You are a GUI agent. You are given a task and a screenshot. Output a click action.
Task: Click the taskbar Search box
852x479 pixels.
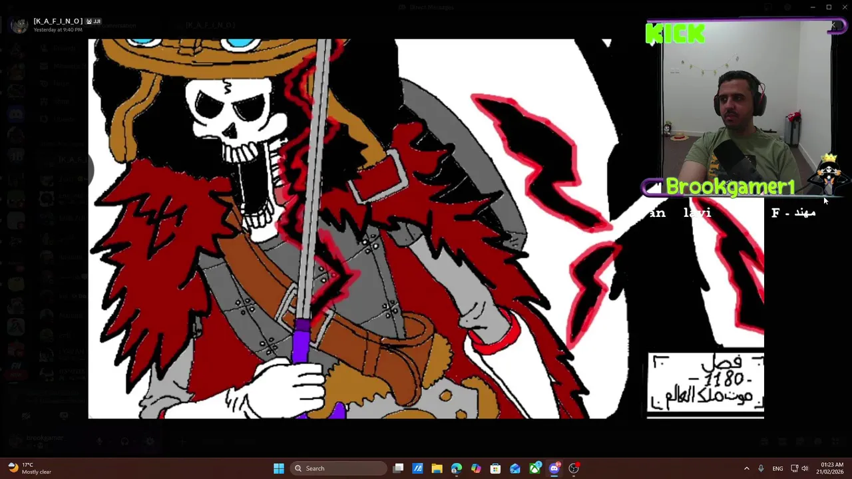339,468
